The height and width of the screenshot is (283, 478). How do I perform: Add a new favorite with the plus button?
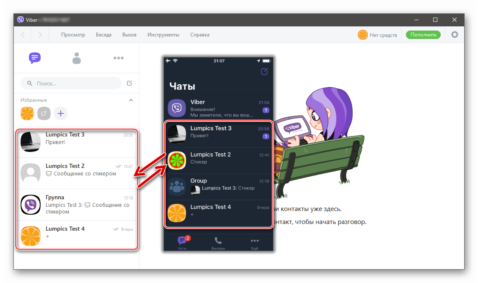[60, 113]
